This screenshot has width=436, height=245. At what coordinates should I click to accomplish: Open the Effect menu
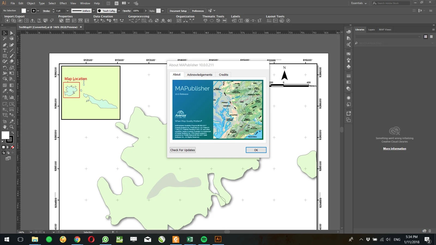63,3
